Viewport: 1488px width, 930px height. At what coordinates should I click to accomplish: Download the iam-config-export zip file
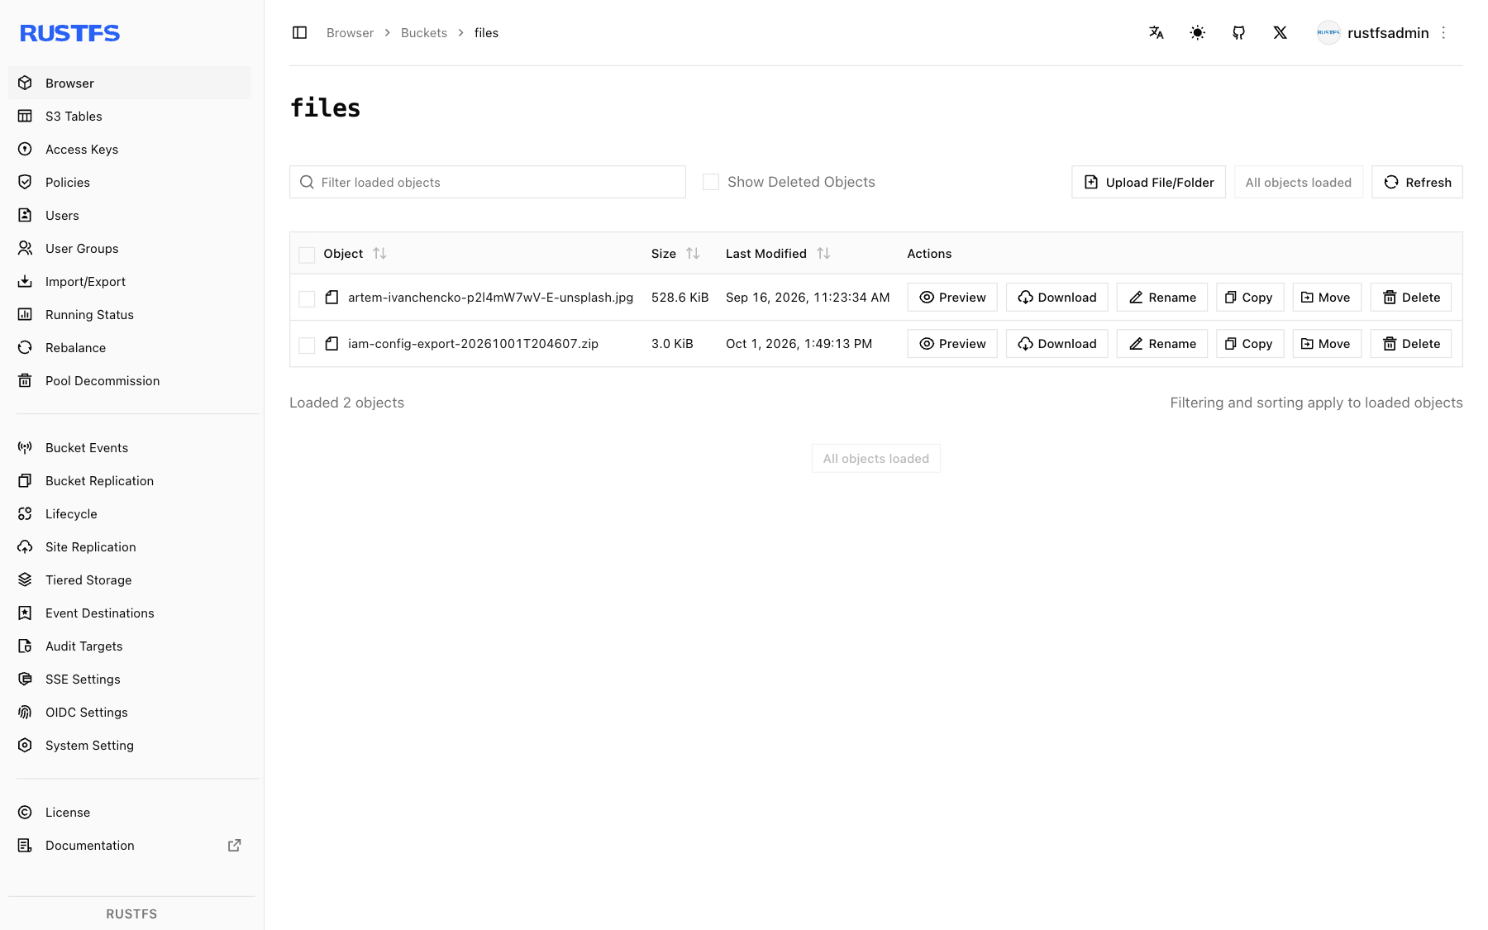[1056, 344]
